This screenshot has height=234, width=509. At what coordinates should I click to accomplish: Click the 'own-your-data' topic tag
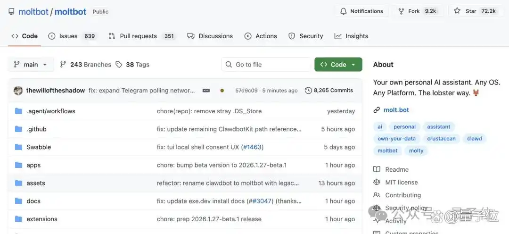tap(397, 138)
